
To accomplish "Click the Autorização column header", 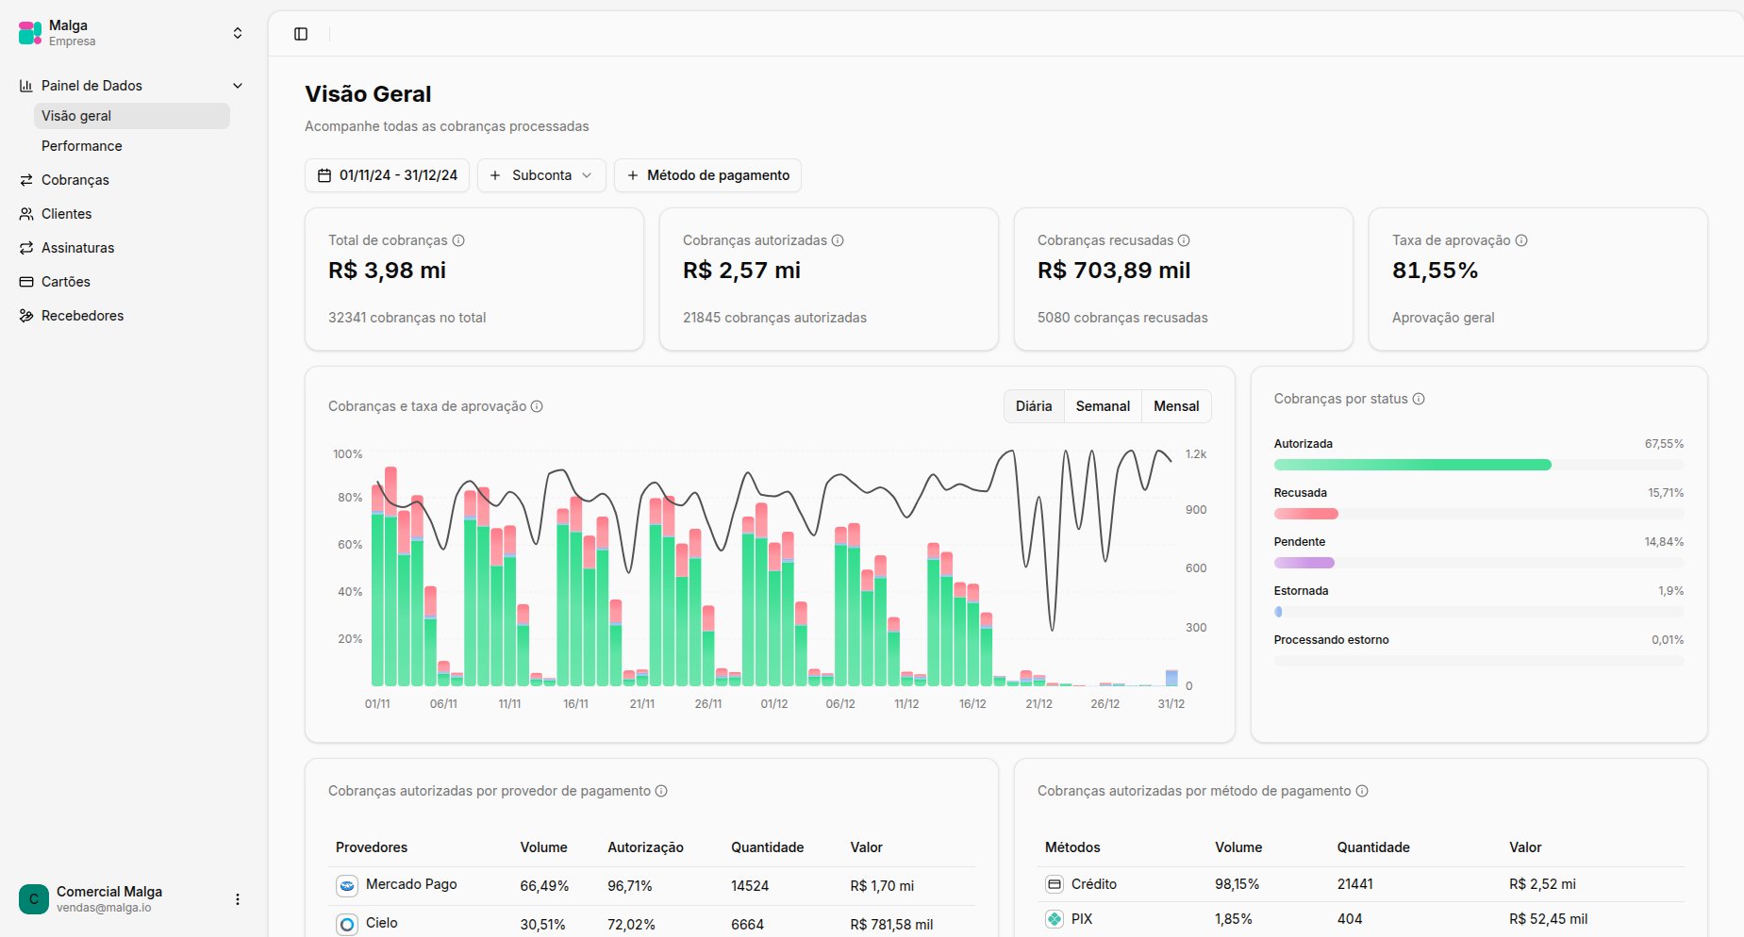I will [645, 847].
